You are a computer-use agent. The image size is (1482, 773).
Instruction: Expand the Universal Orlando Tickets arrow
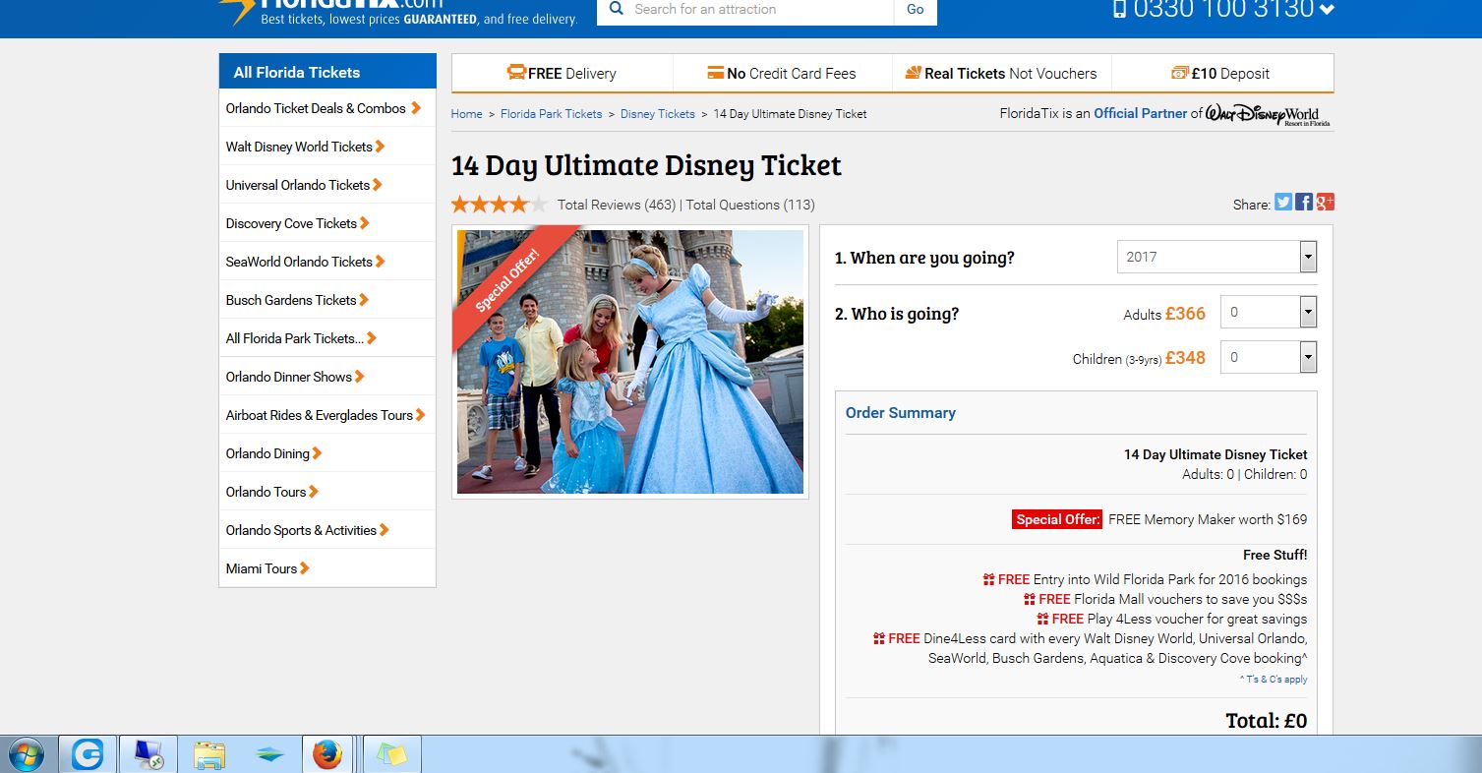click(378, 185)
